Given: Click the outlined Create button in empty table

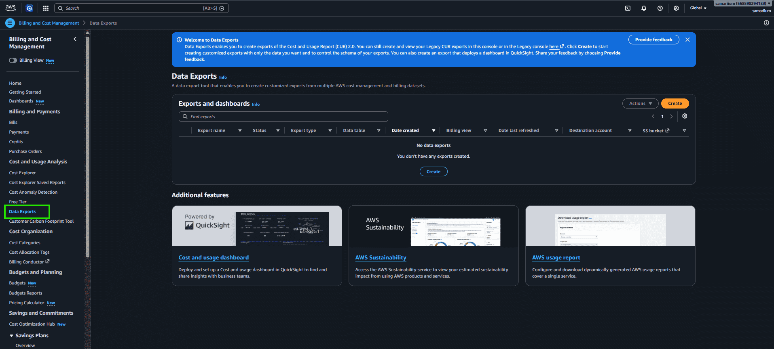Looking at the screenshot, I should coord(434,171).
